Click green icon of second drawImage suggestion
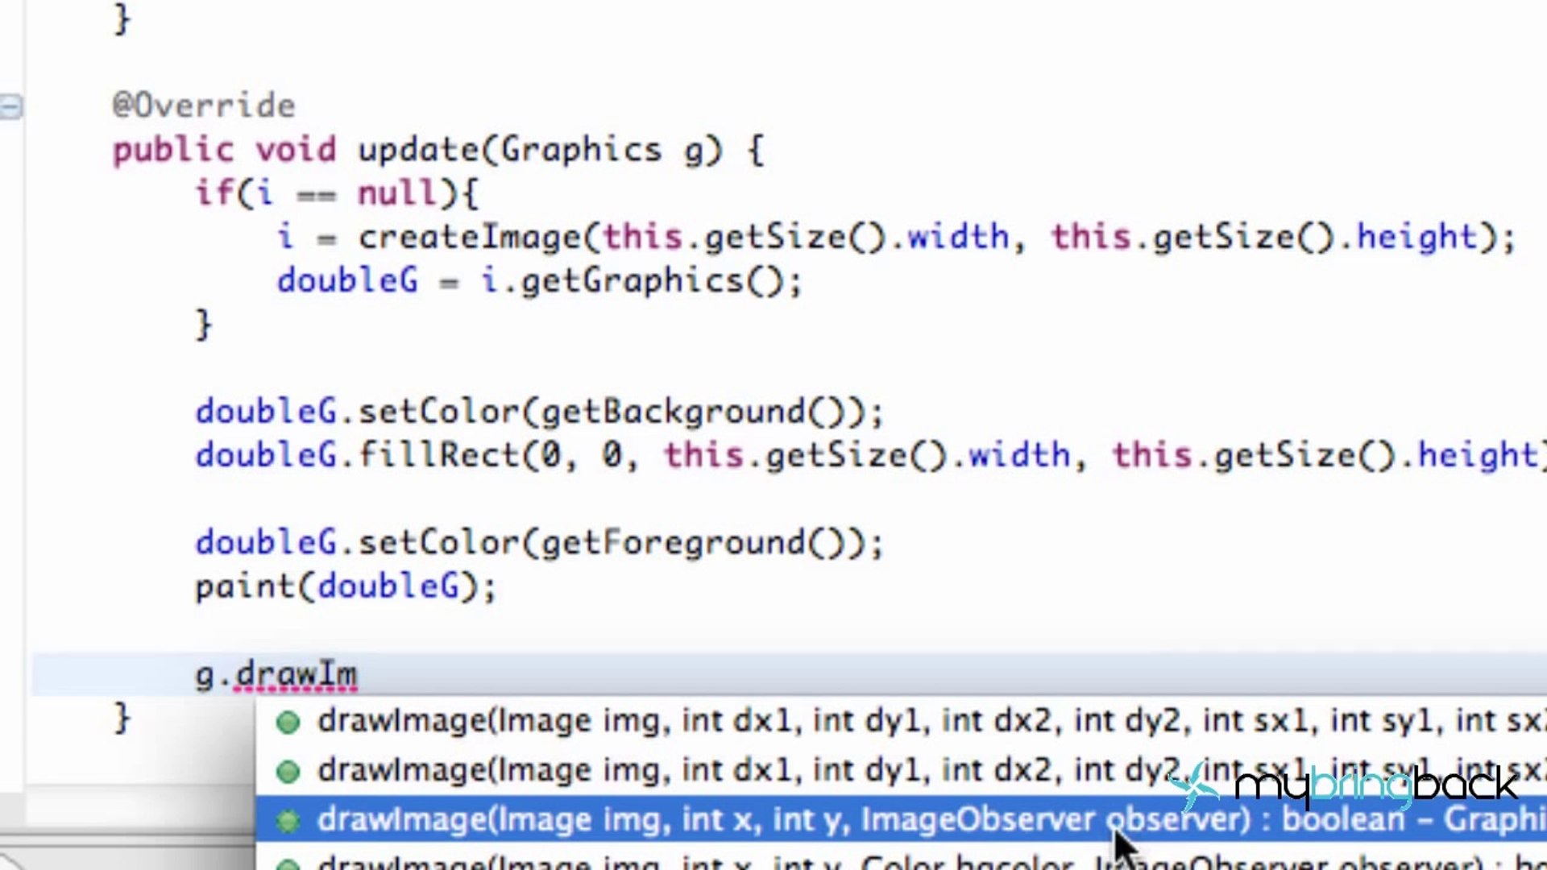The image size is (1547, 870). pyautogui.click(x=288, y=772)
